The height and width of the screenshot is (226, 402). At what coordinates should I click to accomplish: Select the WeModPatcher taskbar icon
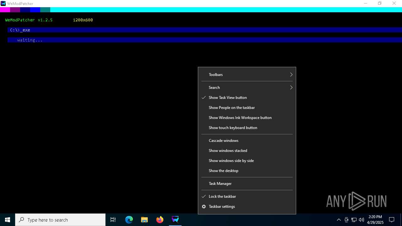(x=175, y=220)
